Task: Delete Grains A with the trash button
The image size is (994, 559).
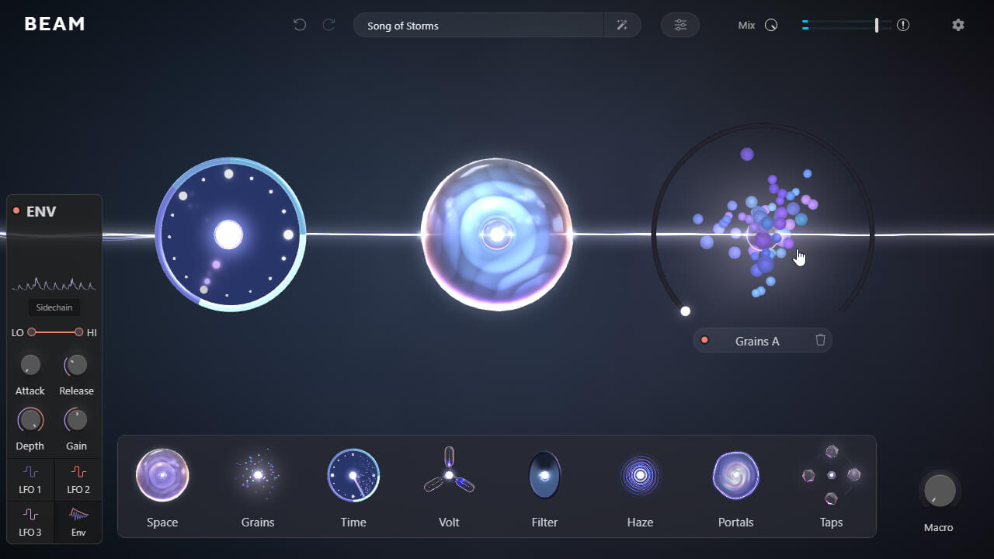Action: click(x=820, y=340)
